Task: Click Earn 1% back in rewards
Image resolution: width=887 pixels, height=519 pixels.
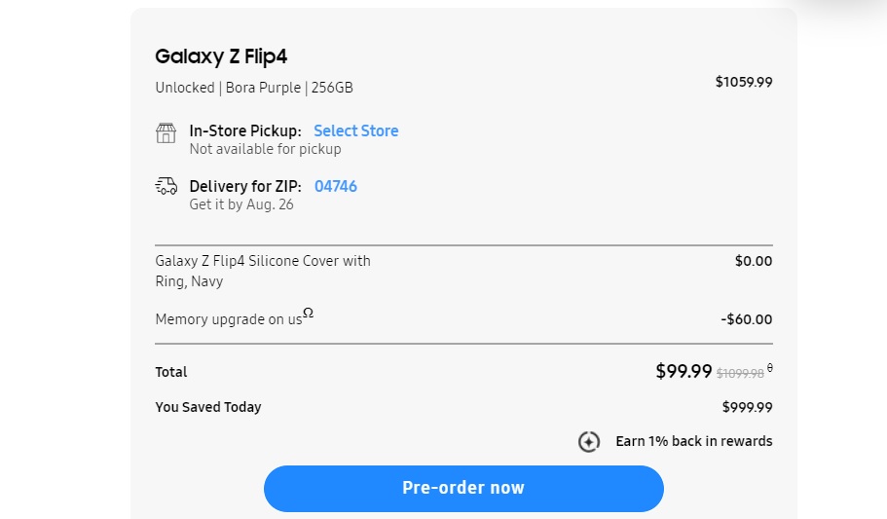Action: 694,441
